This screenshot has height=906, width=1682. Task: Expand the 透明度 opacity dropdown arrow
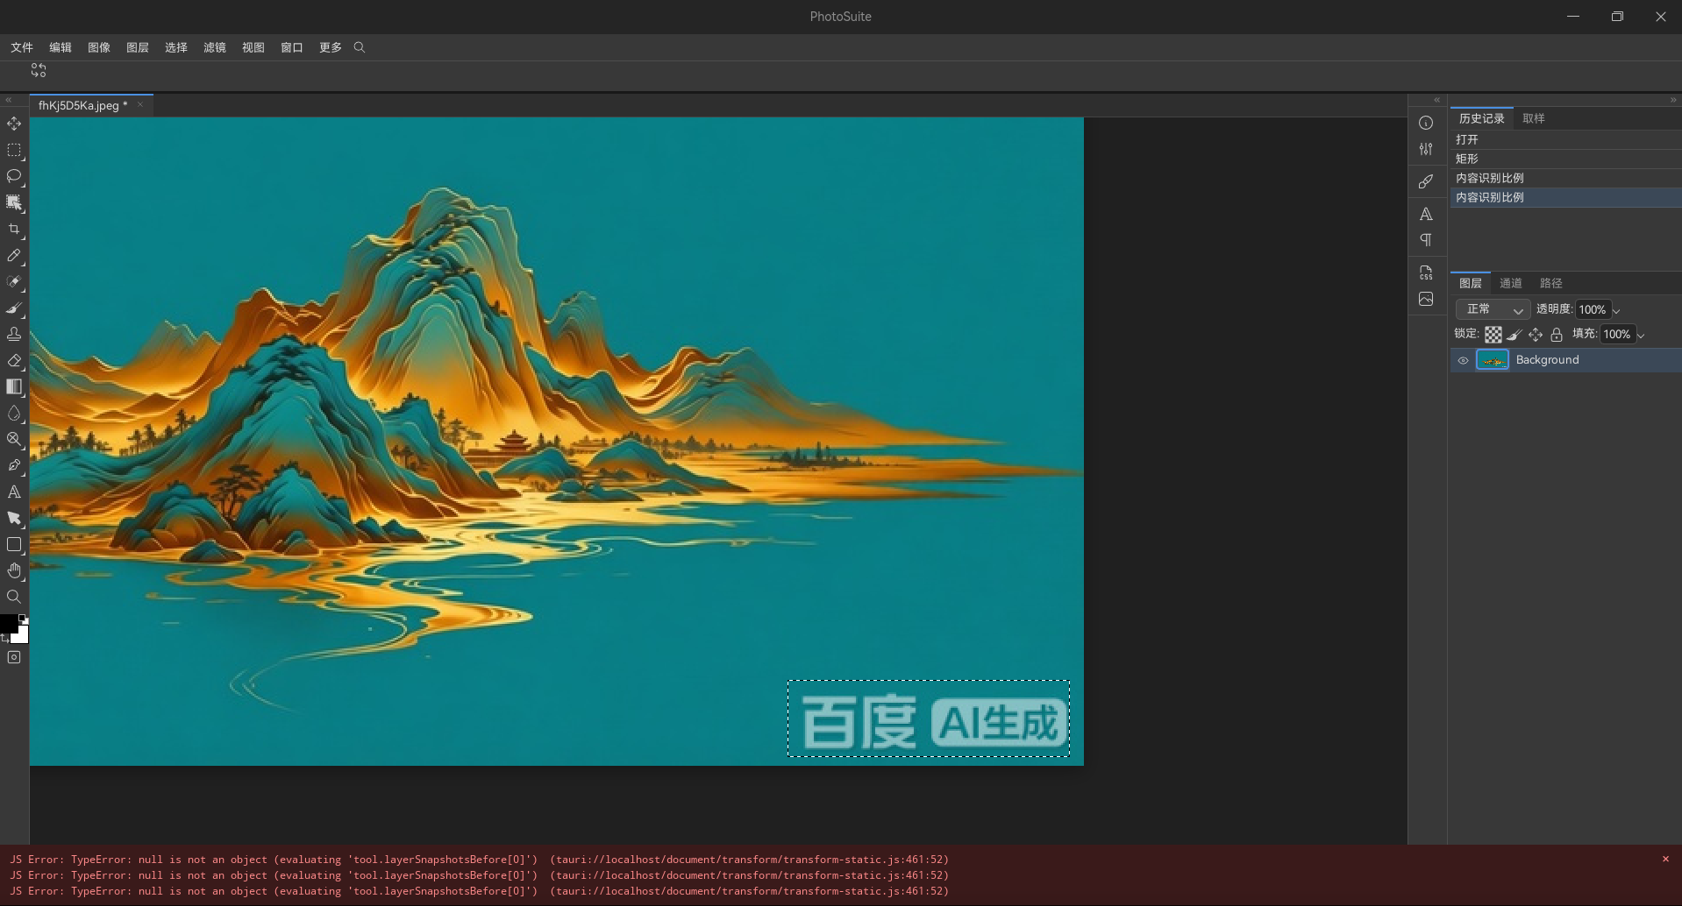1616,310
